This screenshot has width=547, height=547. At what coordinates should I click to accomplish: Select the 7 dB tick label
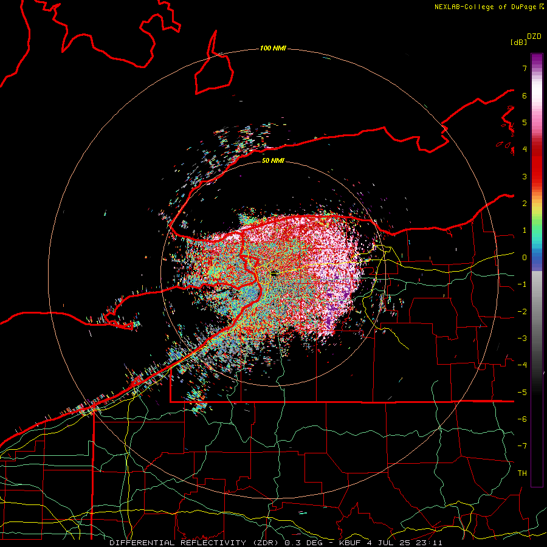(x=525, y=68)
